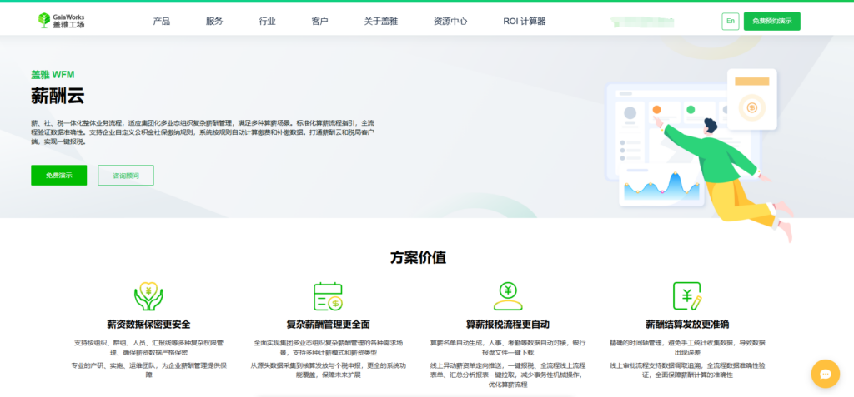Click the 薪酬云 heading
Image resolution: width=854 pixels, height=397 pixels.
pyautogui.click(x=58, y=96)
